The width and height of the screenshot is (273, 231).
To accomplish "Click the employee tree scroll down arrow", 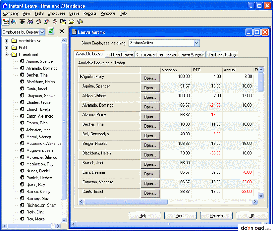I will point(64,220).
